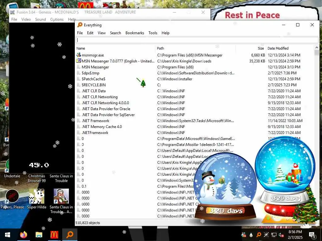Click the snowflake tray icon
Screen dimensions: 322x241
point(266,235)
